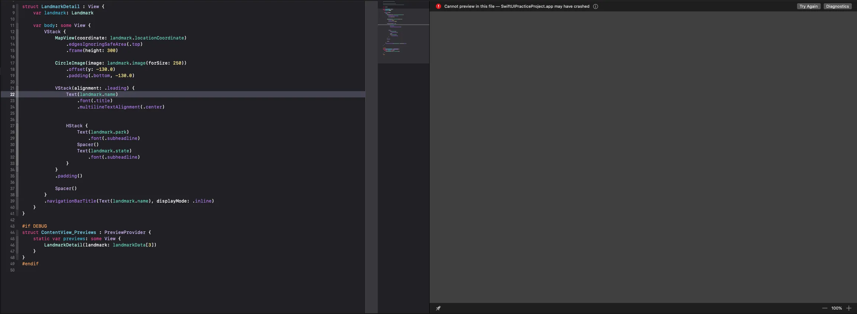Select line number 50 in the gutter
857x314 pixels.
pyautogui.click(x=12, y=270)
